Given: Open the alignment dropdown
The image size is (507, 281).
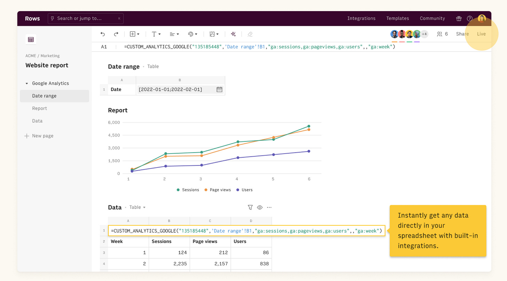Looking at the screenshot, I should point(174,34).
